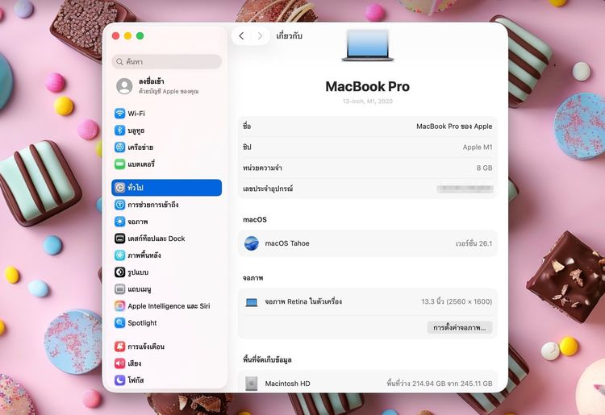Screen dimensions: 605x415
Task: Select the ทั่วไป sidebar item
Action: pyautogui.click(x=167, y=188)
